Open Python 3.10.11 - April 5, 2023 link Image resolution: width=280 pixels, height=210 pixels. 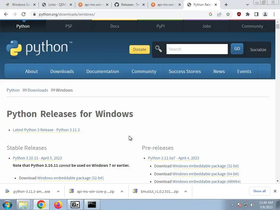pos(37,158)
